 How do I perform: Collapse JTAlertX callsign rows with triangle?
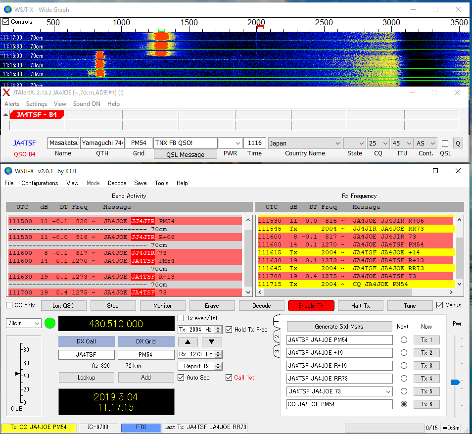pos(5,115)
